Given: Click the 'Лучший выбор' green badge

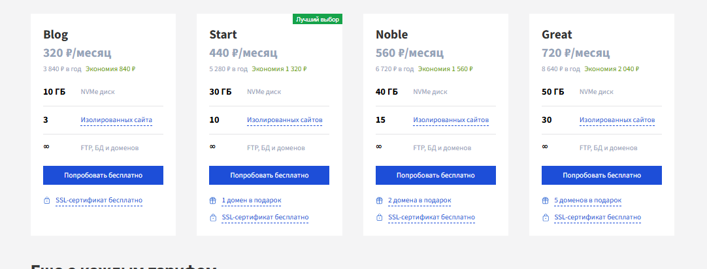Looking at the screenshot, I should (318, 19).
